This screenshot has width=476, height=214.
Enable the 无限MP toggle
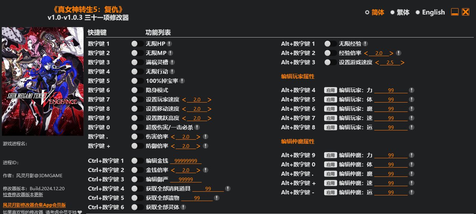pos(137,53)
